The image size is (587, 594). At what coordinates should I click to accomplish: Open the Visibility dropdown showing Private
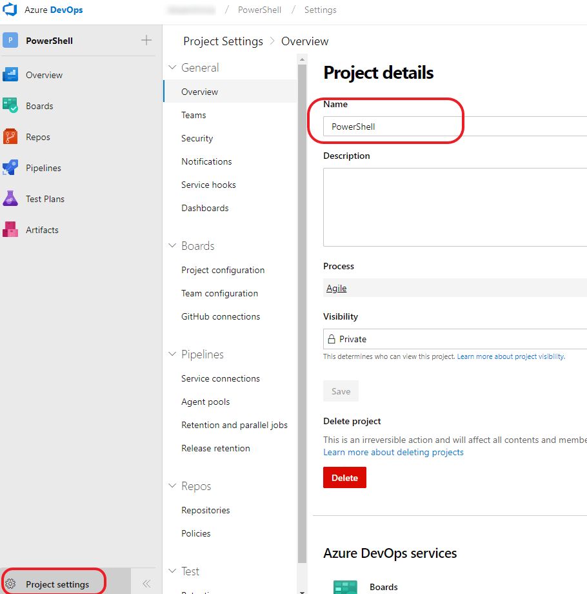[x=455, y=339]
